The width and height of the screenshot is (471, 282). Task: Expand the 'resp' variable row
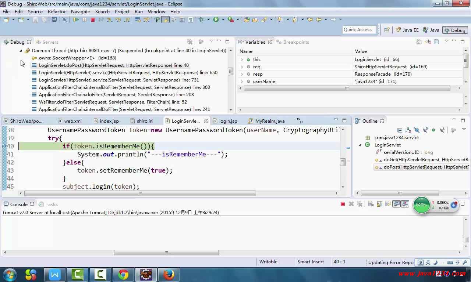(242, 74)
